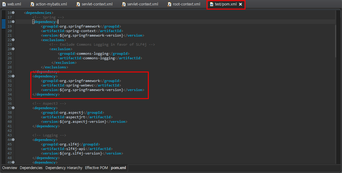Select the pom.xml source page tab

point(118,168)
